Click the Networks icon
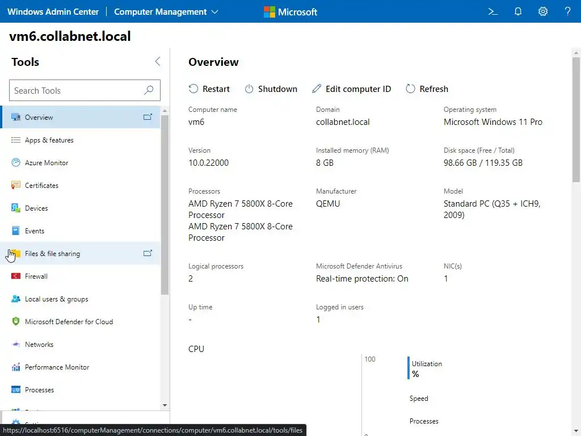Image resolution: width=581 pixels, height=436 pixels. tap(15, 344)
